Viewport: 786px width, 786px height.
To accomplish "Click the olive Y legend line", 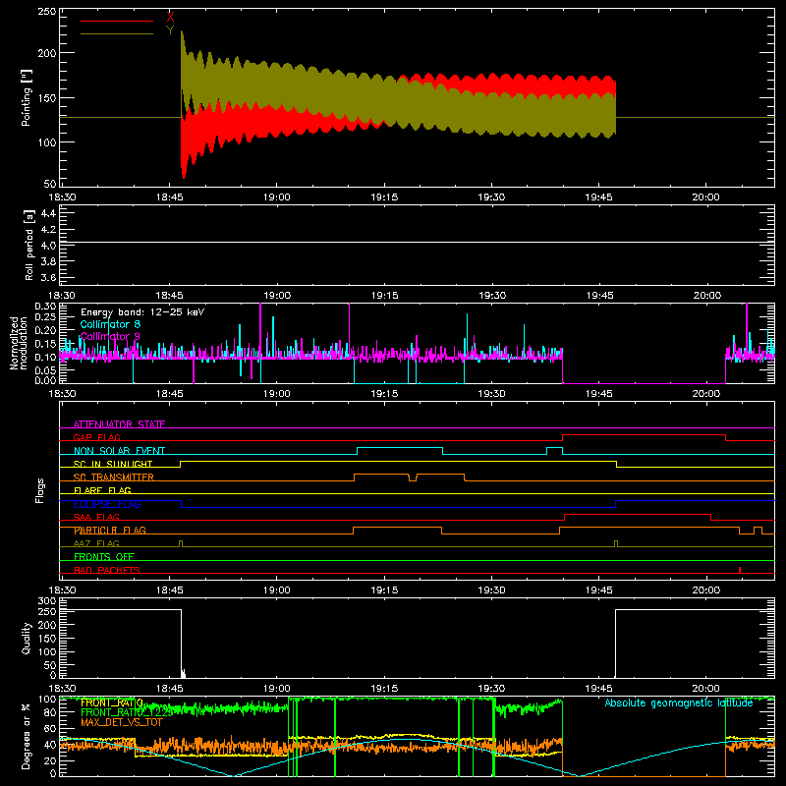I will tap(116, 34).
